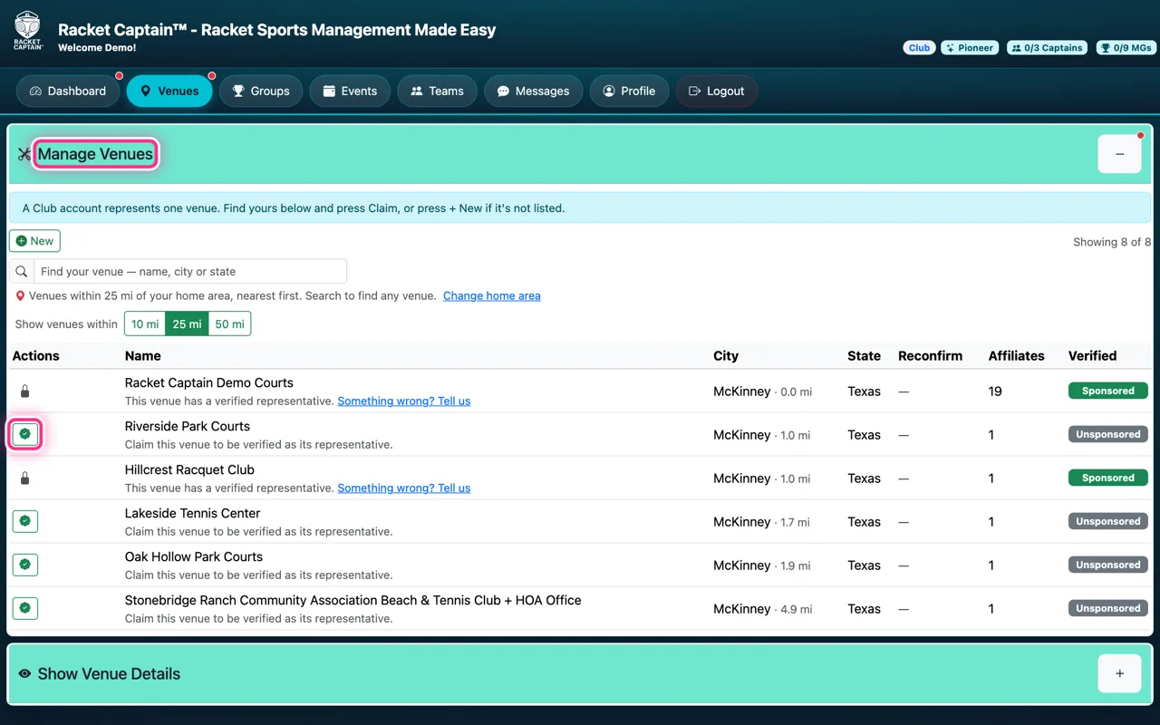1160x725 pixels.
Task: Click the 0/9 MGs trophy badge
Action: (1125, 48)
